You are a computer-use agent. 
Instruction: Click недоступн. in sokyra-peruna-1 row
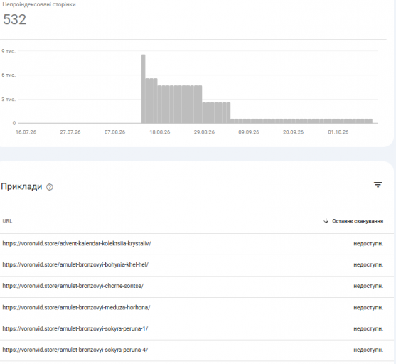(x=368, y=329)
